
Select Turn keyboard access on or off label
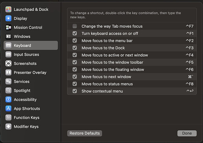pos(110,33)
